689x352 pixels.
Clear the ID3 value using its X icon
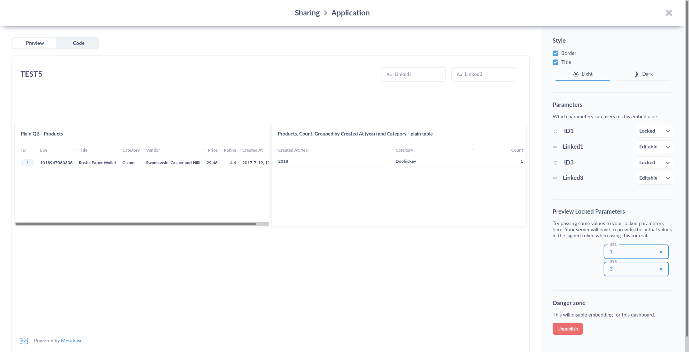point(661,269)
